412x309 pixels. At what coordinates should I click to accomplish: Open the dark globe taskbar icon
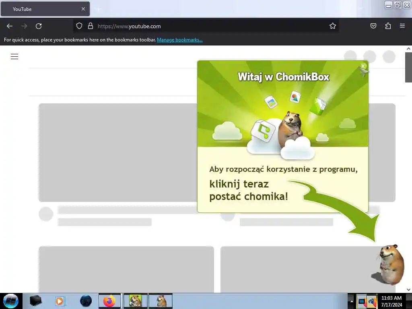click(86, 301)
